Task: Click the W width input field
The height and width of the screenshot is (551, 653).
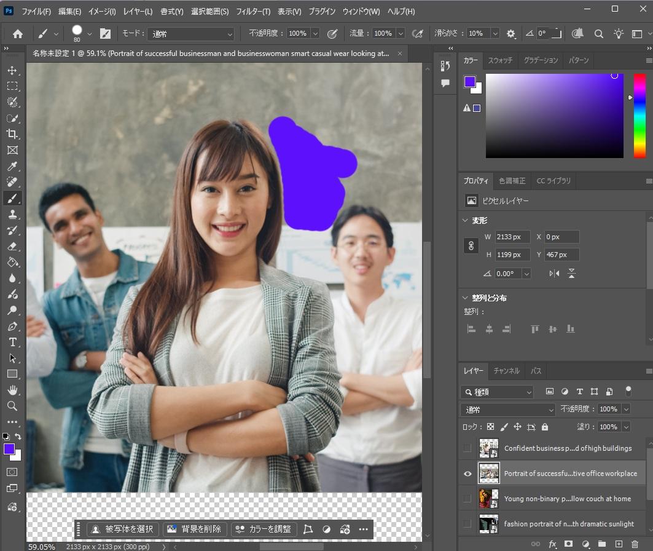Action: pyautogui.click(x=512, y=237)
